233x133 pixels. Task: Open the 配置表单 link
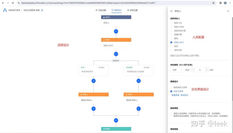coord(176,95)
